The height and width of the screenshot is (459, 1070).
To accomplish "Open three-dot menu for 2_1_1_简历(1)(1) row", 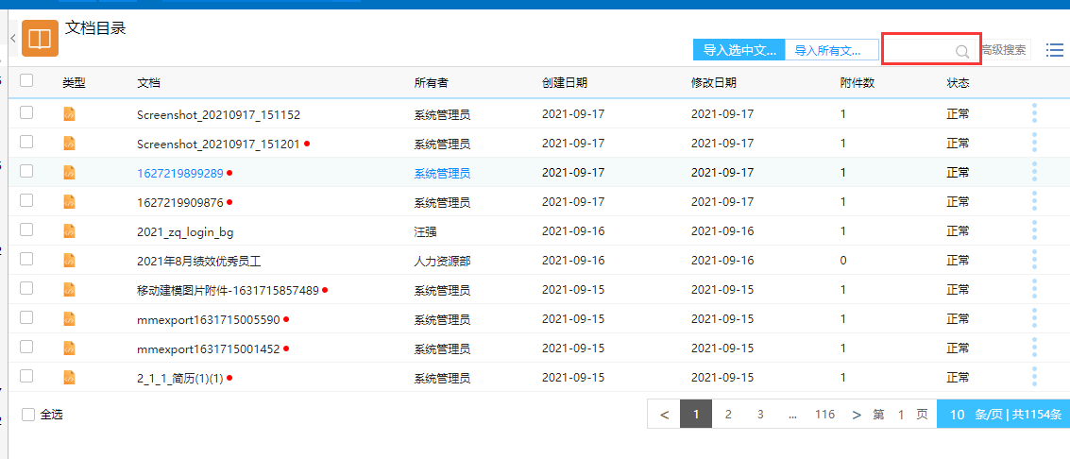I will coord(1034,377).
